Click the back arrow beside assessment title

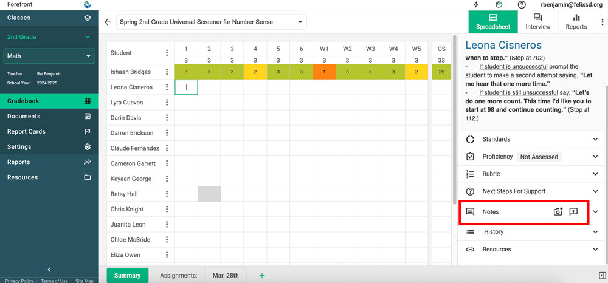point(108,22)
